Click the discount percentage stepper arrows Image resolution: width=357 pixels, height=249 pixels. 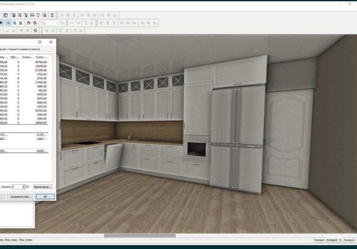[x=24, y=187]
